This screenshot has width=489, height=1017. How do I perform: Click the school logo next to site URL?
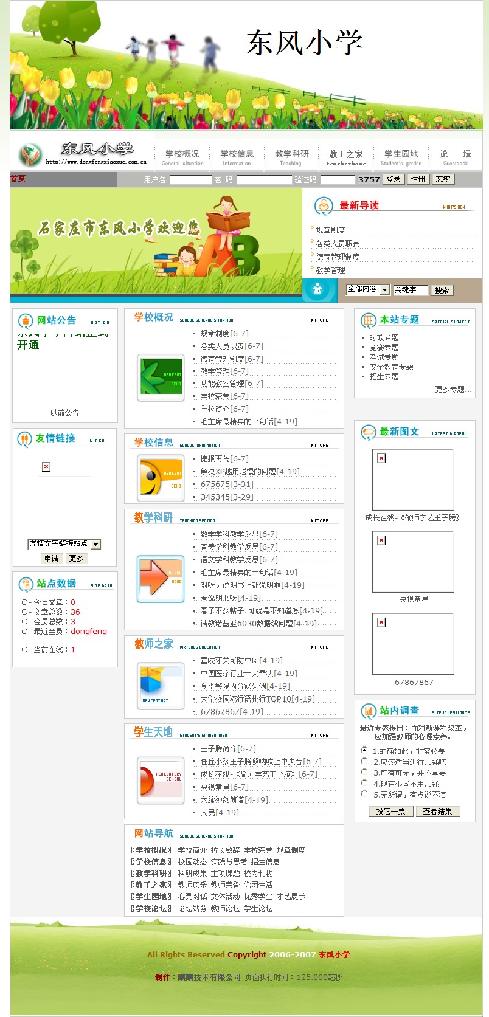[x=29, y=155]
